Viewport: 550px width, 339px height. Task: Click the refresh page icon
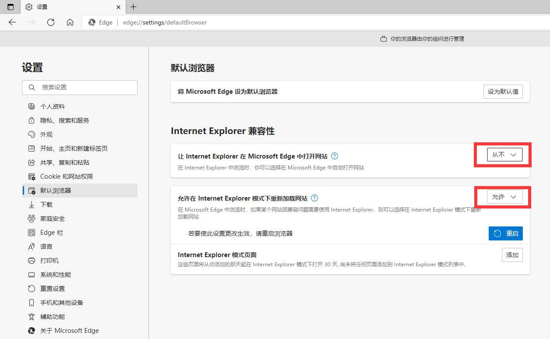pyautogui.click(x=51, y=22)
